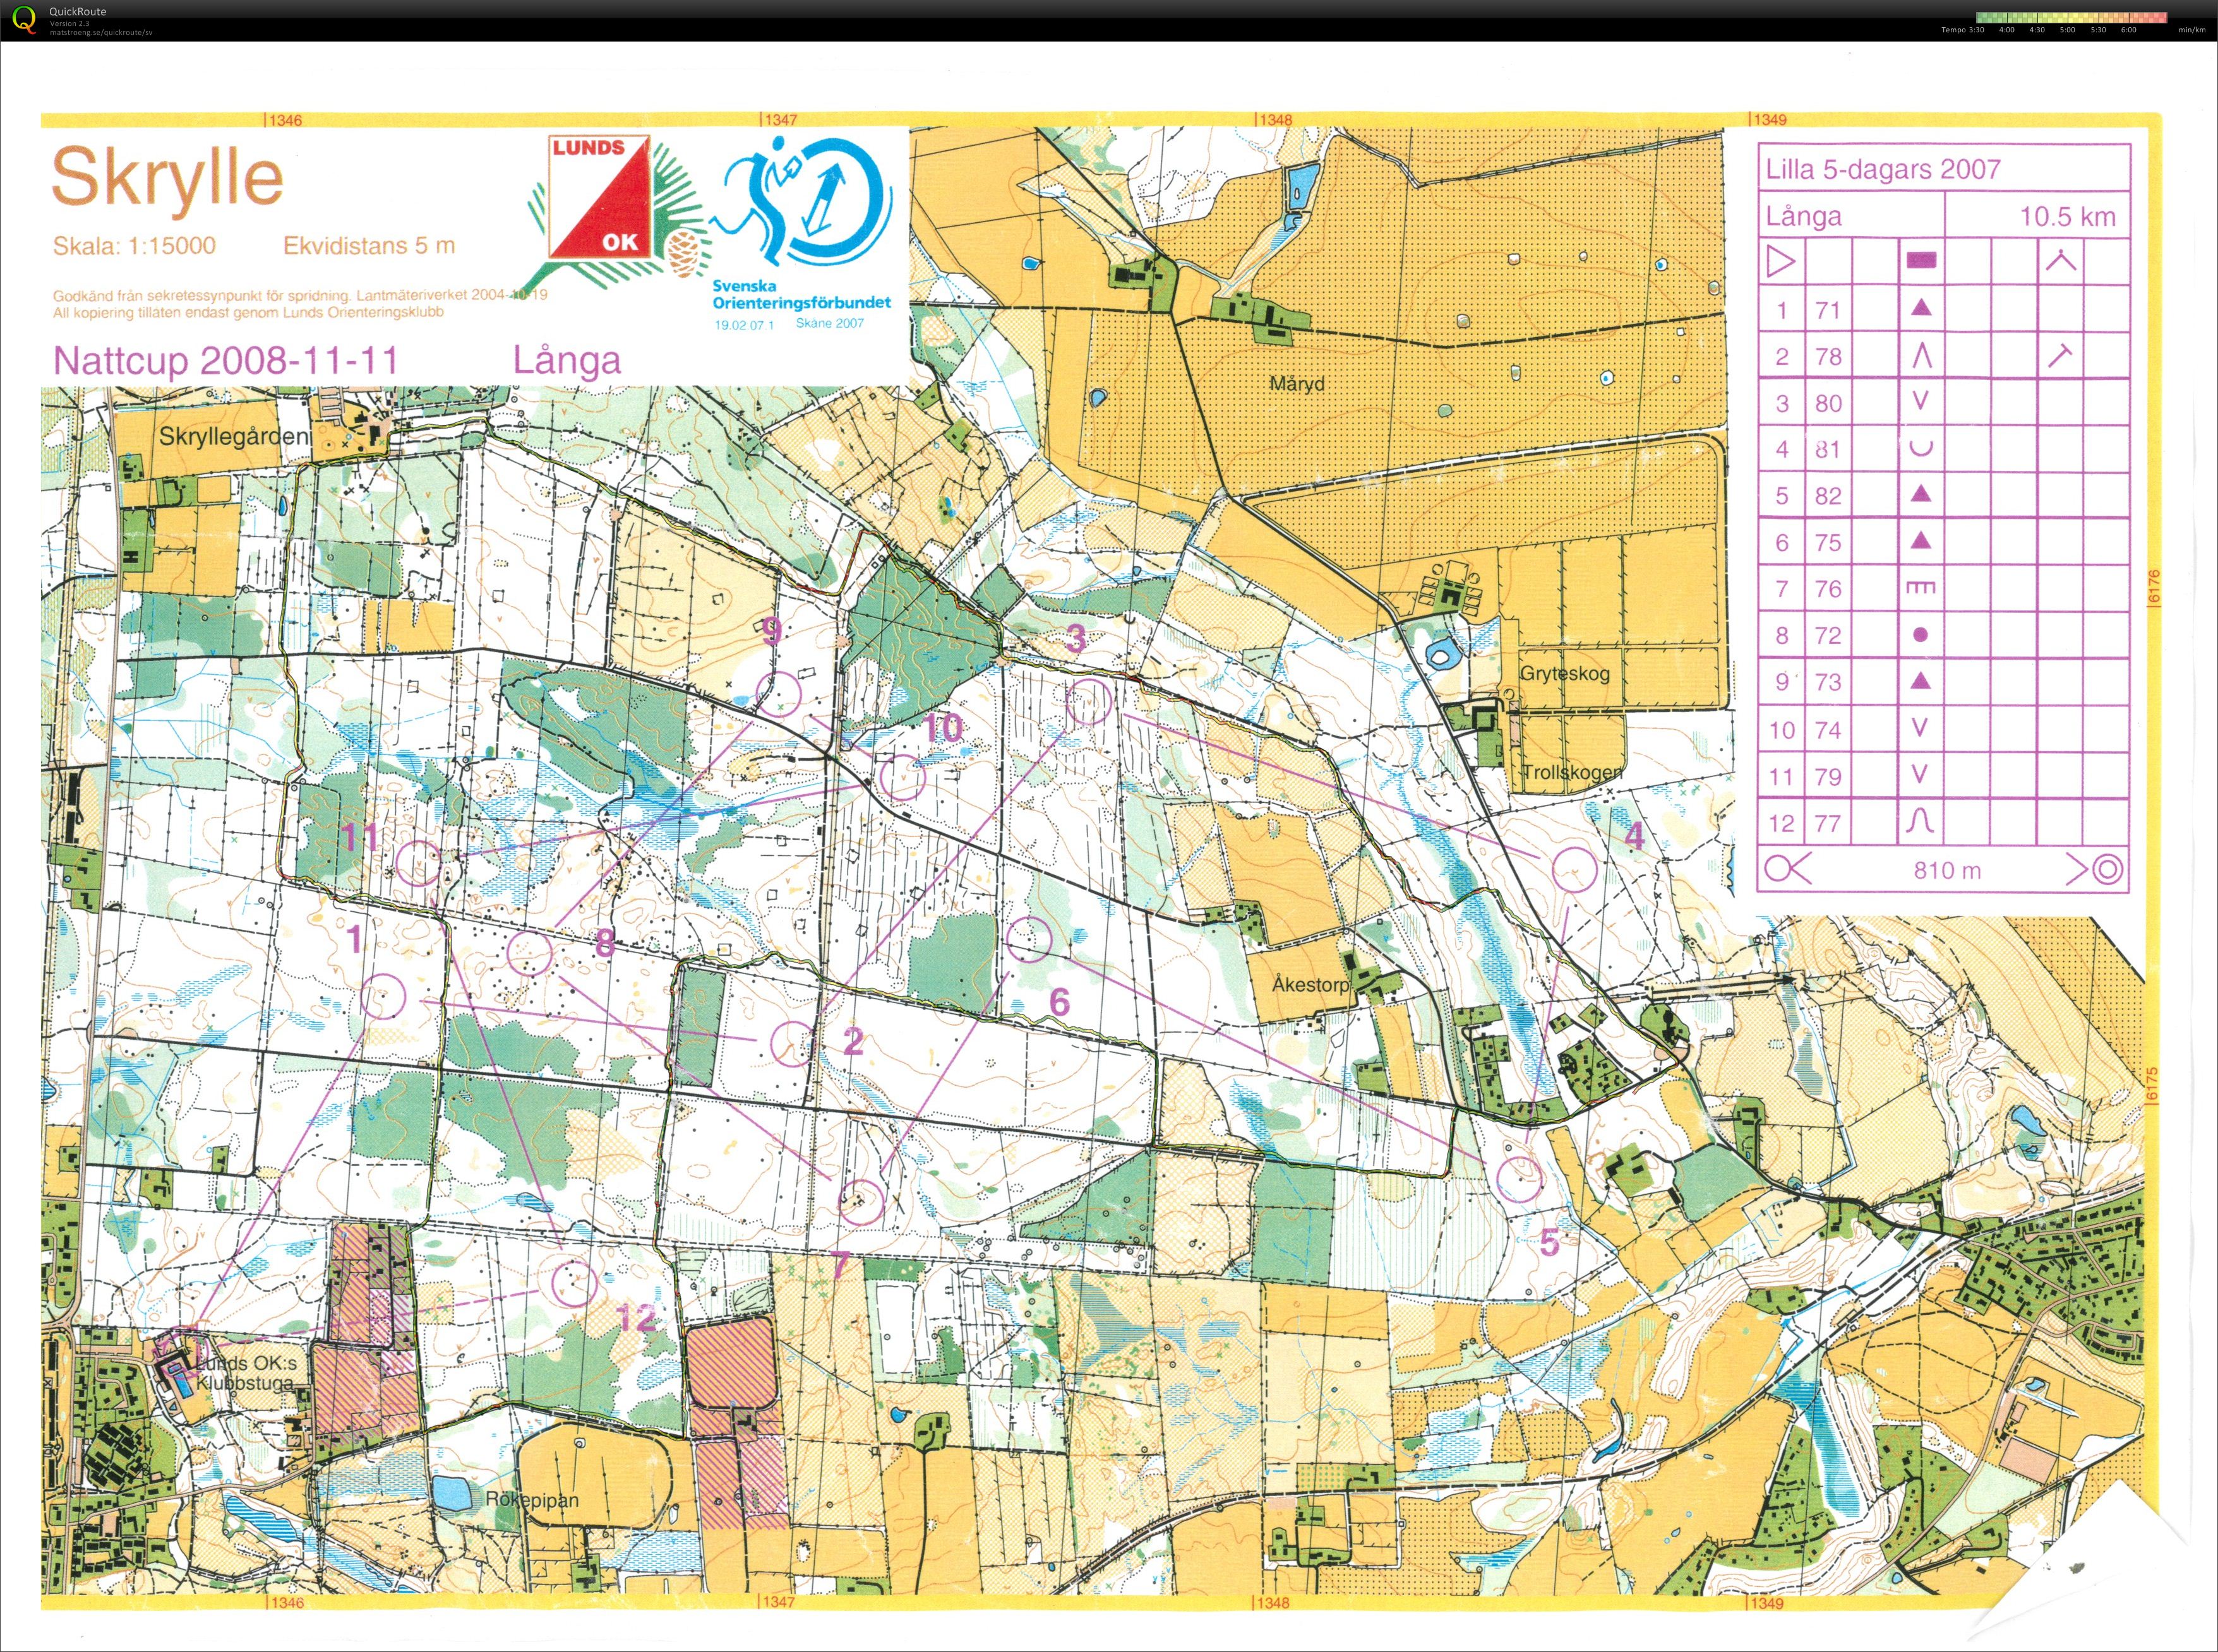Click control circle 8 on the map

click(529, 953)
